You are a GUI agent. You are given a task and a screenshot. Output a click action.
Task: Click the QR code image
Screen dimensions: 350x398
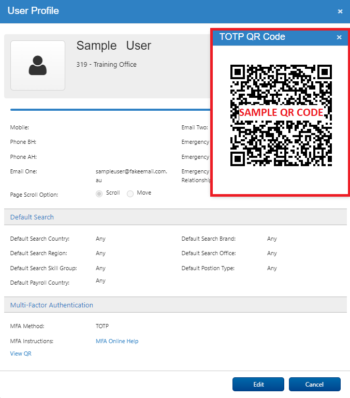pyautogui.click(x=281, y=115)
